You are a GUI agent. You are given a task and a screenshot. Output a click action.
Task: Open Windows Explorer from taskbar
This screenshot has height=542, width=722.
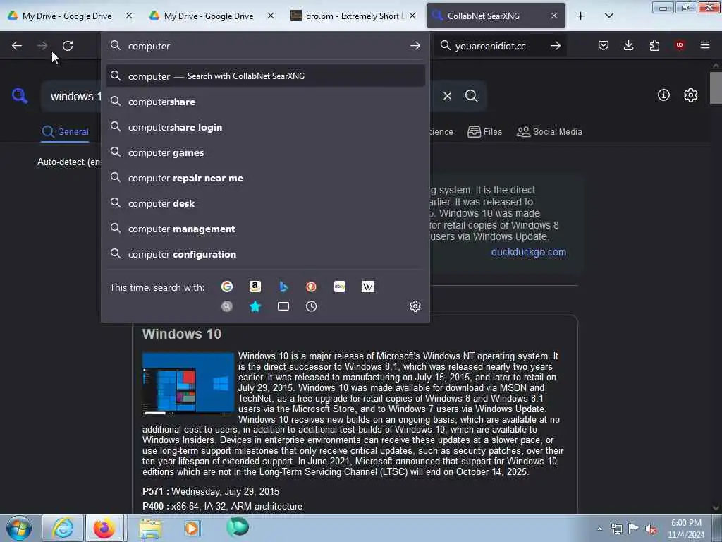150,528
